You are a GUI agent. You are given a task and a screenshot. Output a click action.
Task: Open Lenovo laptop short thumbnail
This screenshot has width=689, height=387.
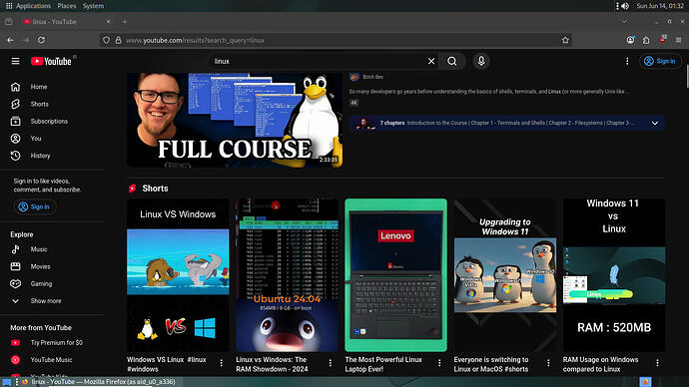395,275
